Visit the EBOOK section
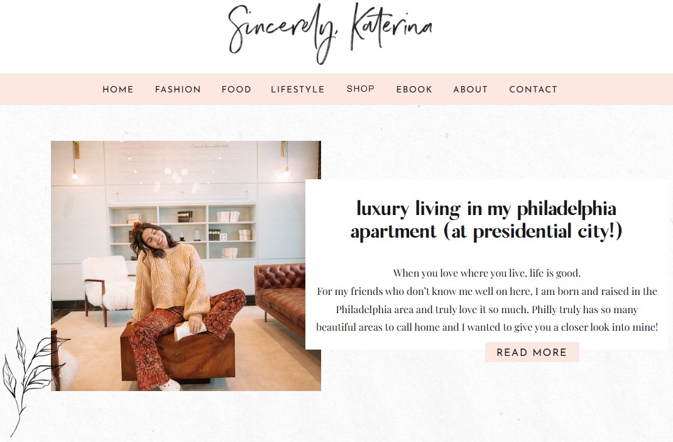The width and height of the screenshot is (673, 442). [x=414, y=89]
